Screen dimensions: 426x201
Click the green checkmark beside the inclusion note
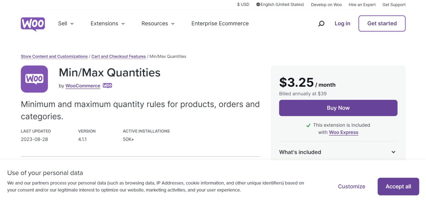pyautogui.click(x=308, y=125)
